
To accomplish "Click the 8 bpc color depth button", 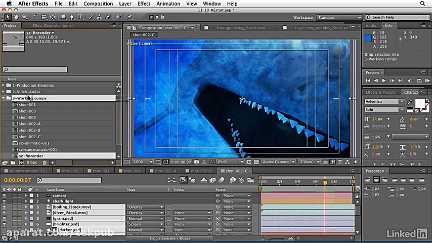I will click(x=32, y=163).
